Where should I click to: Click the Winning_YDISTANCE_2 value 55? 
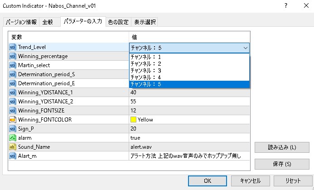click(189, 102)
